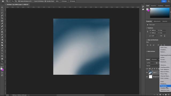Image resolution: width=171 pixels, height=96 pixels.
Task: Collapse the Align and Distribute section
Action: coord(146,40)
